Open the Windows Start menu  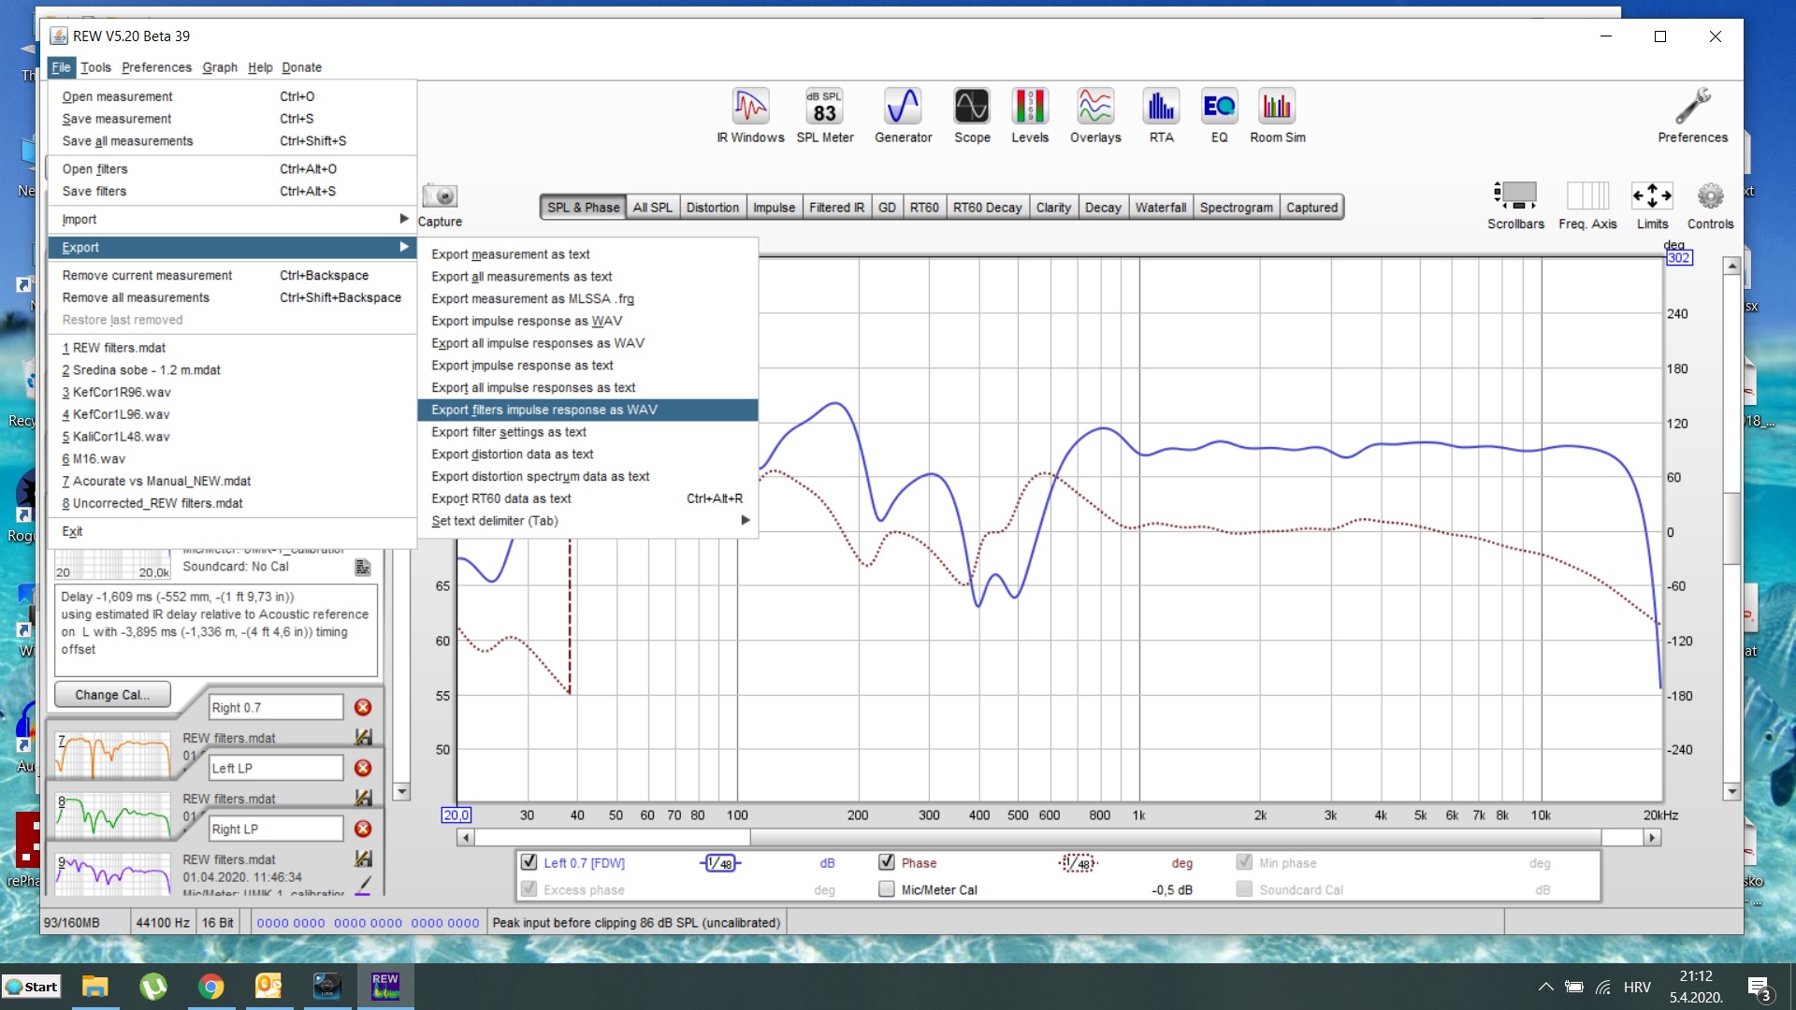(x=32, y=987)
